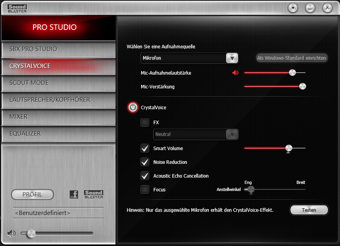Click the Breit label above the focus slider

click(300, 182)
